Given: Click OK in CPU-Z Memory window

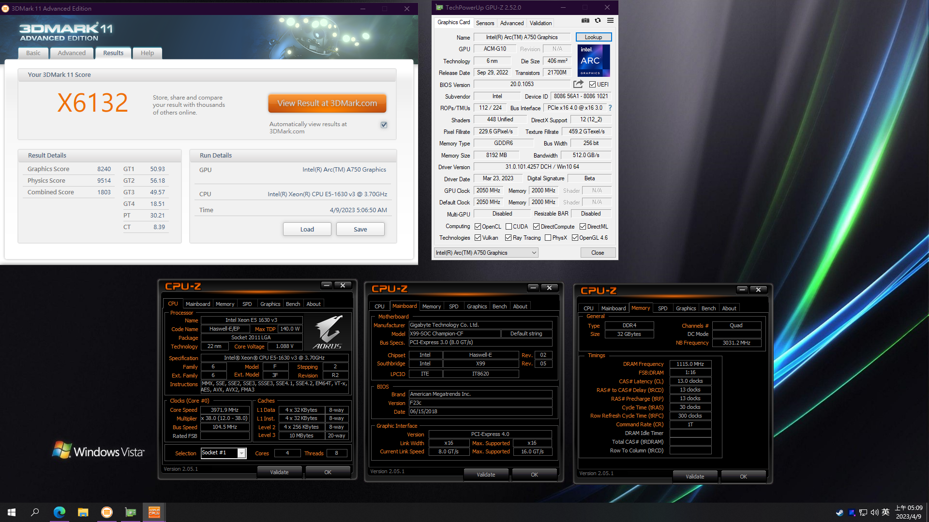Looking at the screenshot, I should pos(743,477).
